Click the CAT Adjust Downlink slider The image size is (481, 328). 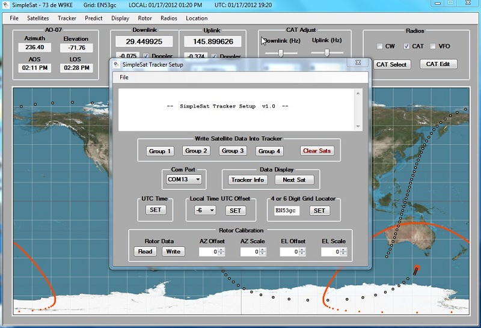(x=281, y=53)
